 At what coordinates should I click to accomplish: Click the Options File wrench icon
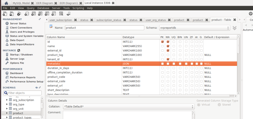point(7,63)
